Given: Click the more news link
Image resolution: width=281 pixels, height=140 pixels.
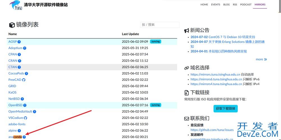Looking at the screenshot, I should tap(261, 59).
